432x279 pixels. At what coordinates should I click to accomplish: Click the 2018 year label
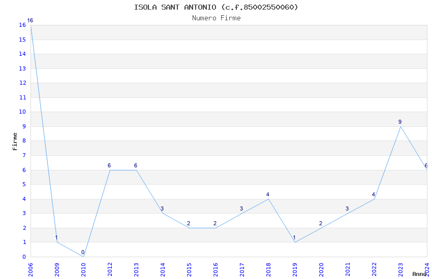point(268,270)
